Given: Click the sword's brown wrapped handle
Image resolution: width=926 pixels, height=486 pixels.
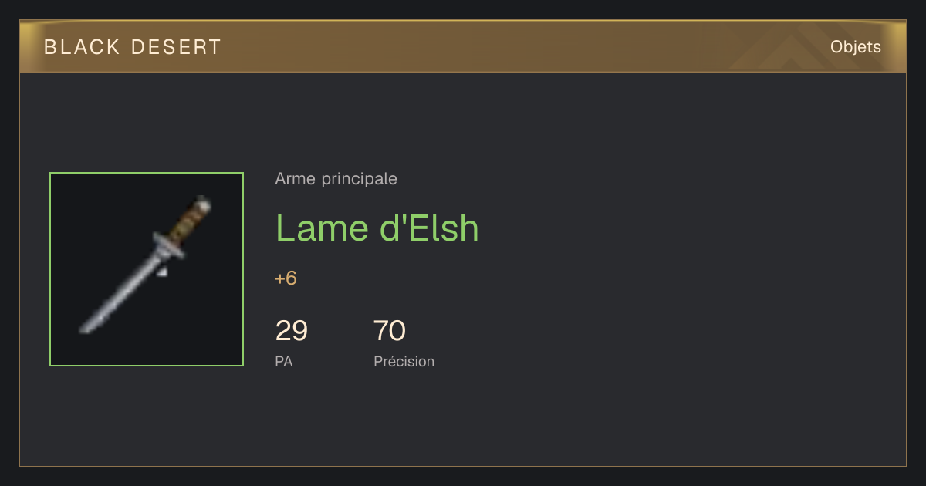Looking at the screenshot, I should click(x=187, y=221).
